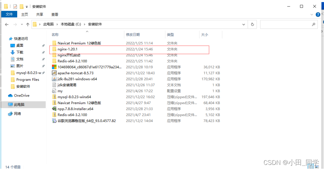Click the file name apache-tomcat-8.5.73
Screen dimensions: 324x169
pos(75,73)
